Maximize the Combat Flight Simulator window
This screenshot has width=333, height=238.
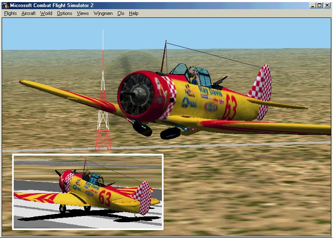coord(319,5)
